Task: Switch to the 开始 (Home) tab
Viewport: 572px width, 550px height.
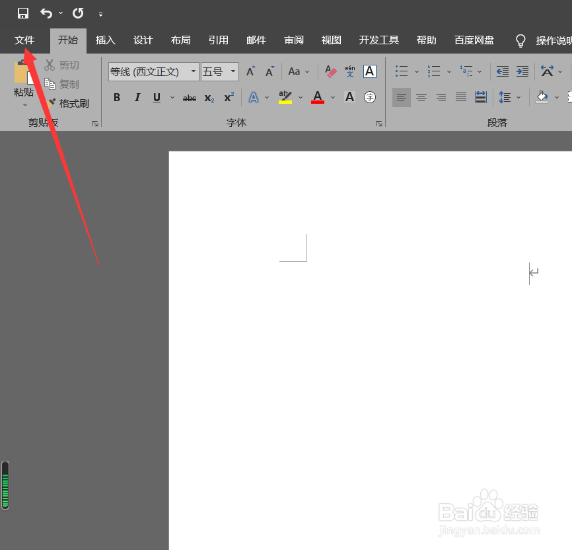Action: coord(68,40)
